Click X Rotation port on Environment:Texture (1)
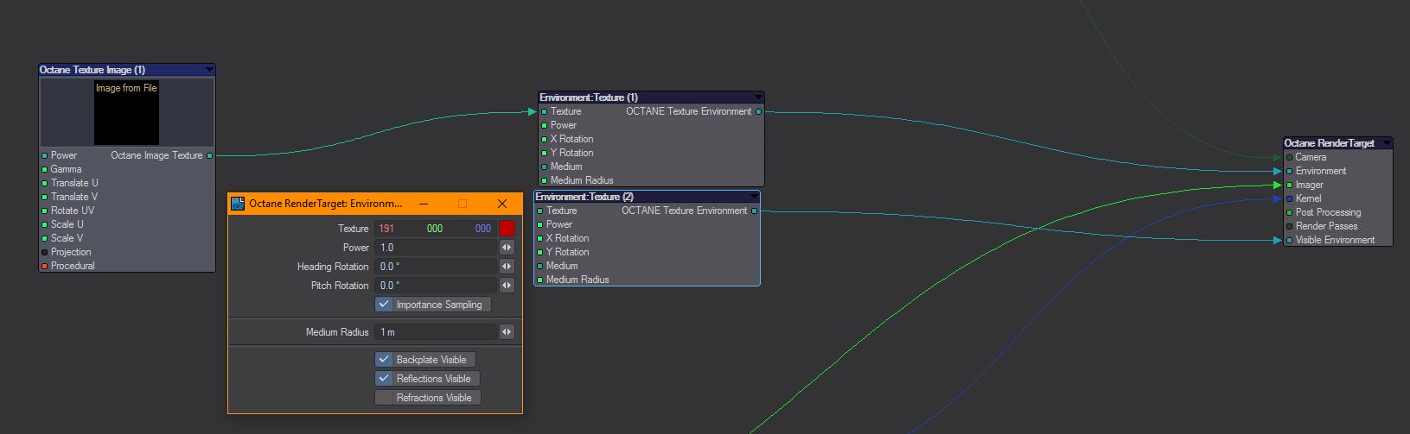This screenshot has width=1410, height=434. point(544,140)
